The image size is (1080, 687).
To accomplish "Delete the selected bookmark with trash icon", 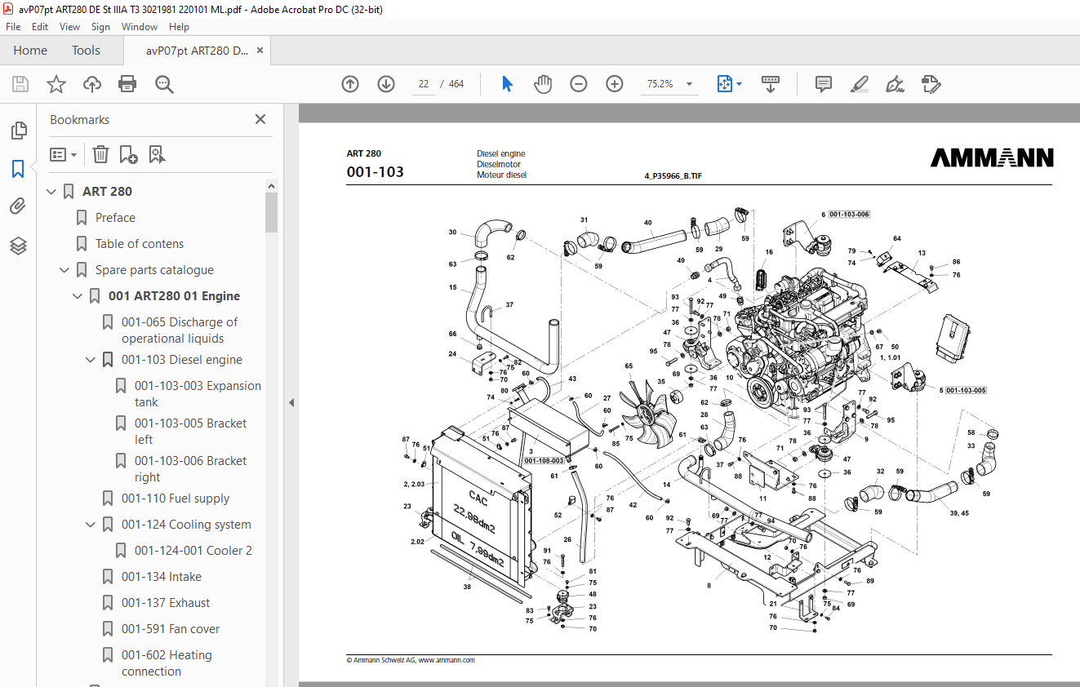I will coord(100,154).
